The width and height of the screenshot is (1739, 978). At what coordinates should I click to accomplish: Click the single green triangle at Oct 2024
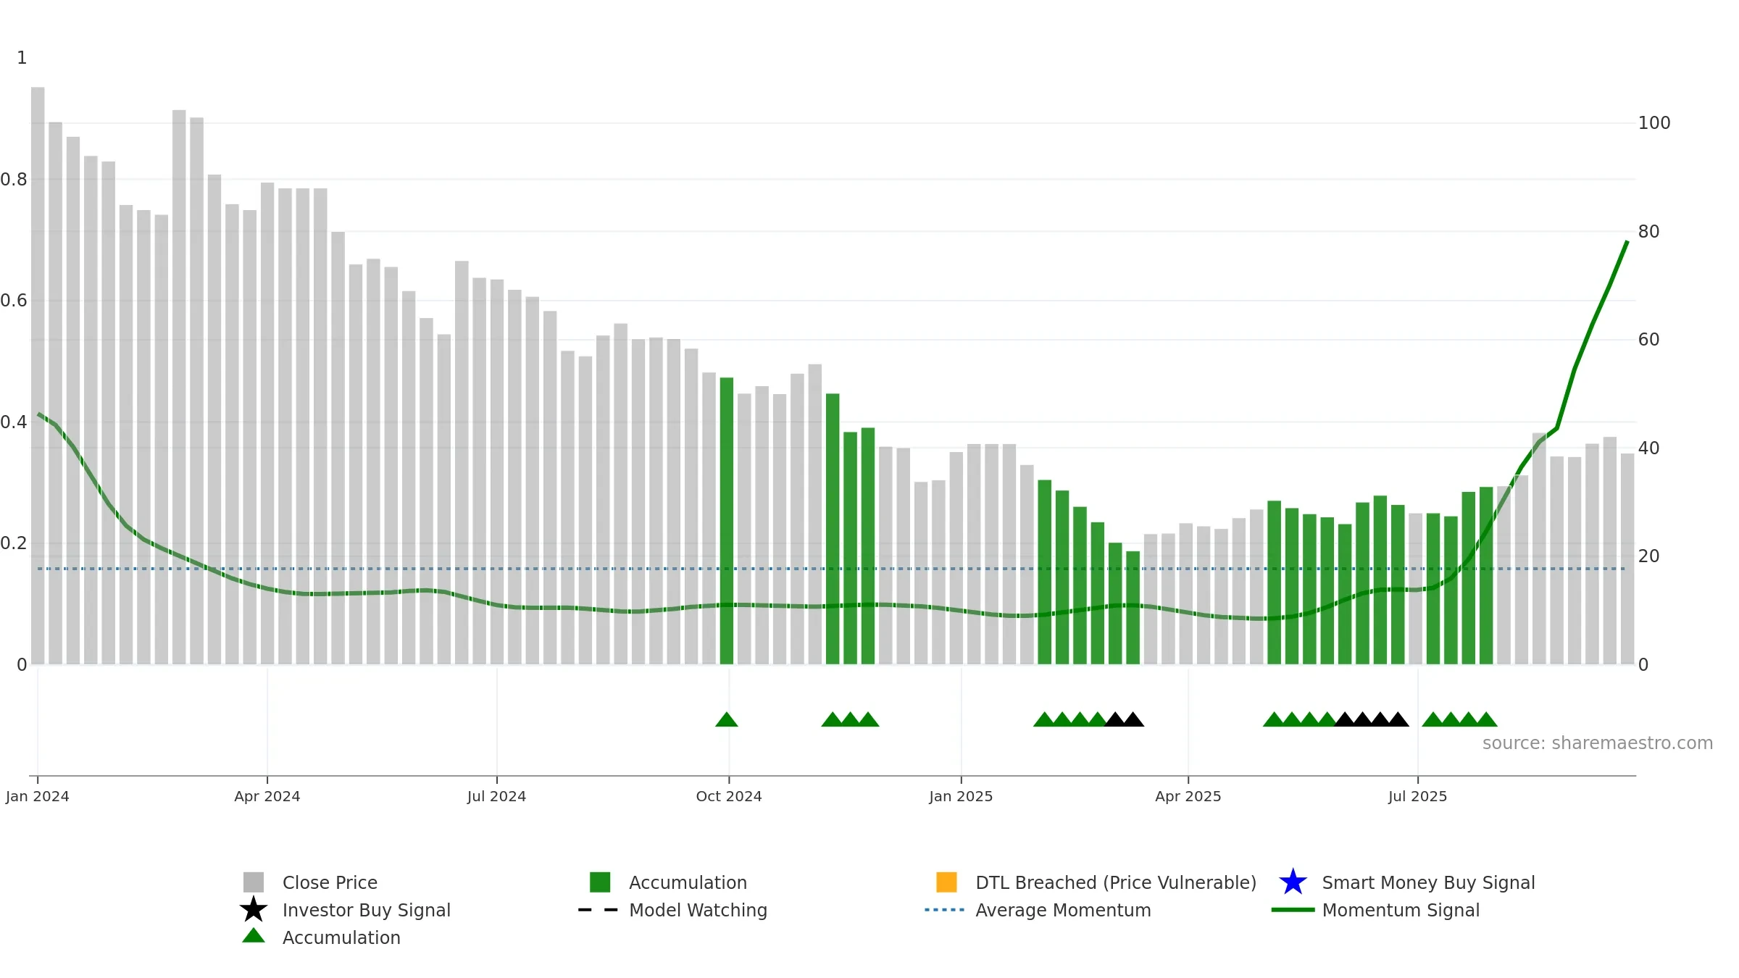pyautogui.click(x=727, y=719)
